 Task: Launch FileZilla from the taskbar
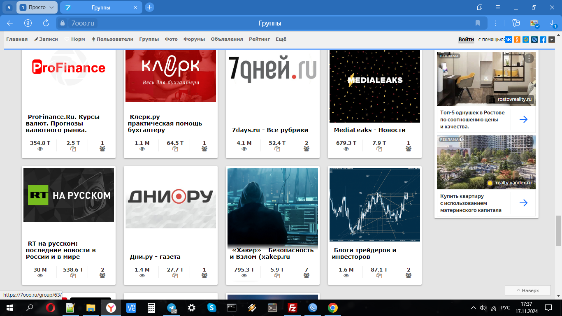[293, 308]
